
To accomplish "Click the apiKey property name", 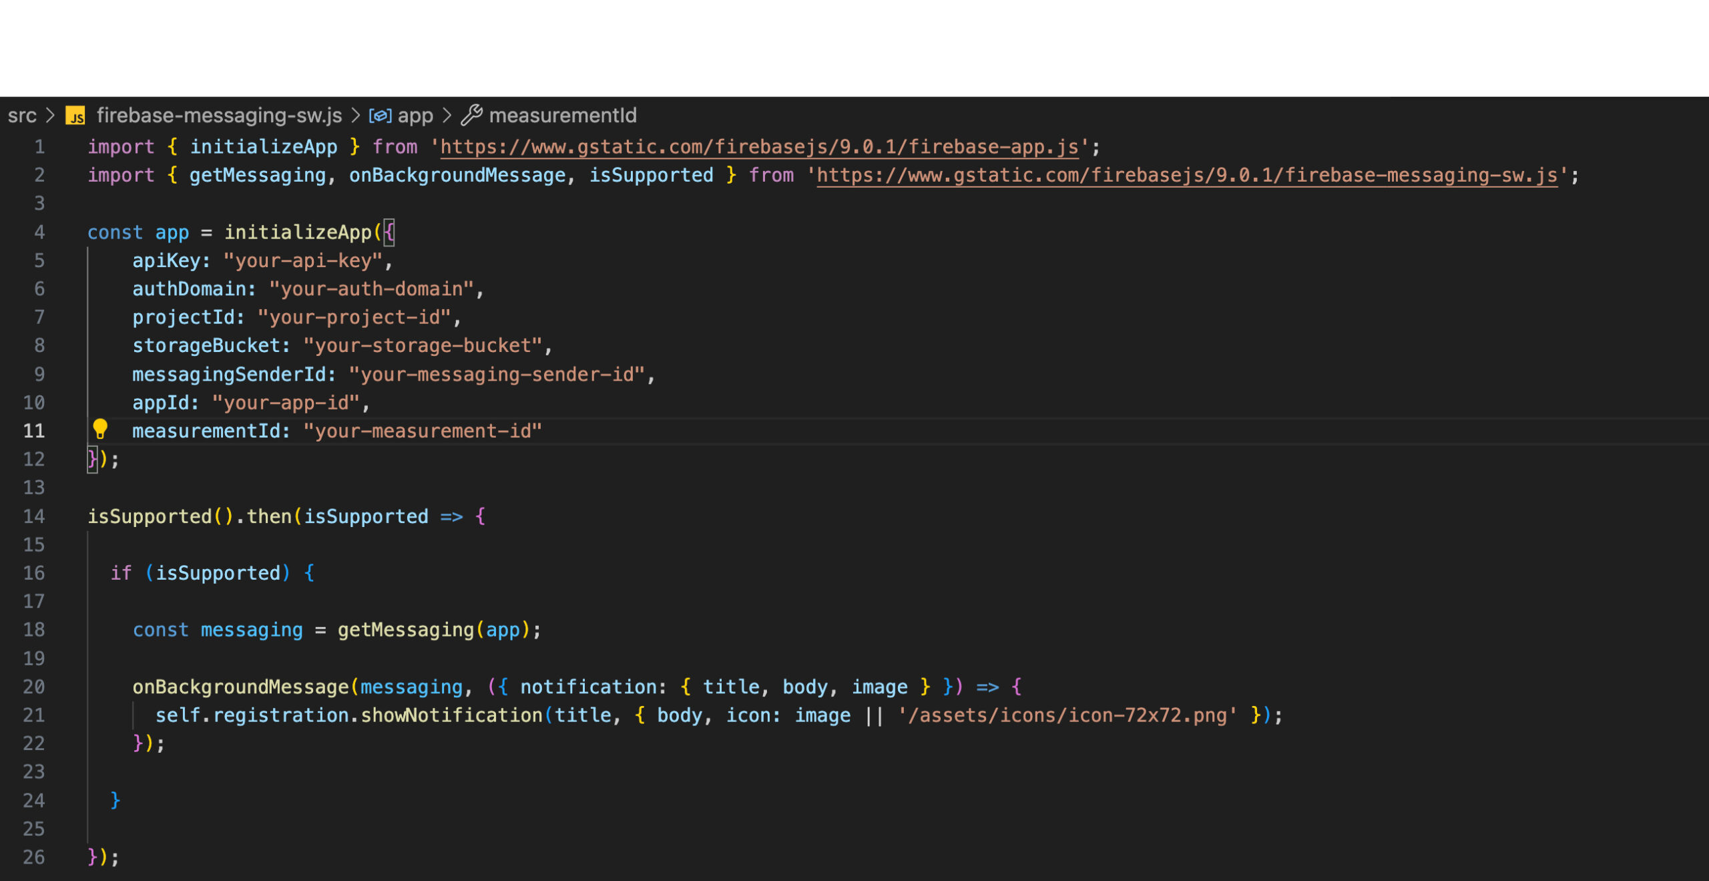I will pos(166,260).
